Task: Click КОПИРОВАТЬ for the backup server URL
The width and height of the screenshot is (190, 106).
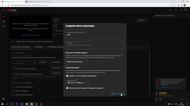Action: tap(56, 73)
